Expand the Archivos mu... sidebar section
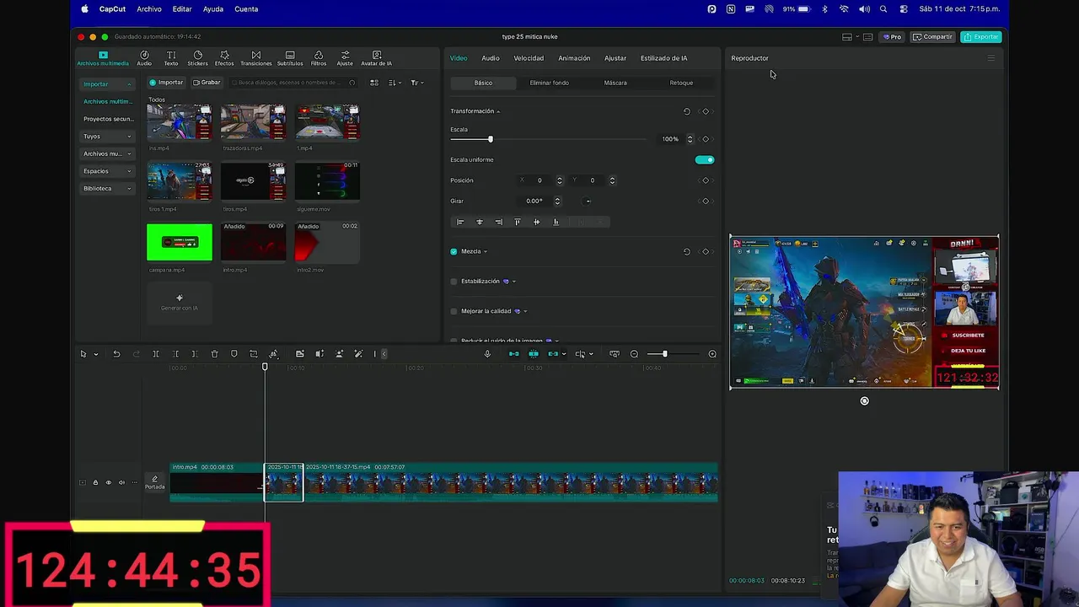This screenshot has height=607, width=1079. (108, 153)
